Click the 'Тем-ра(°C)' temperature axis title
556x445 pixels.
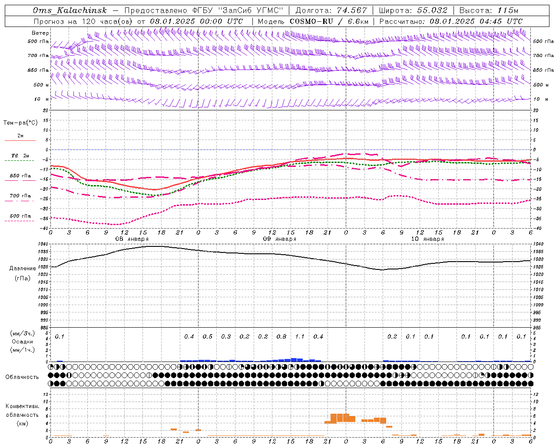20,123
